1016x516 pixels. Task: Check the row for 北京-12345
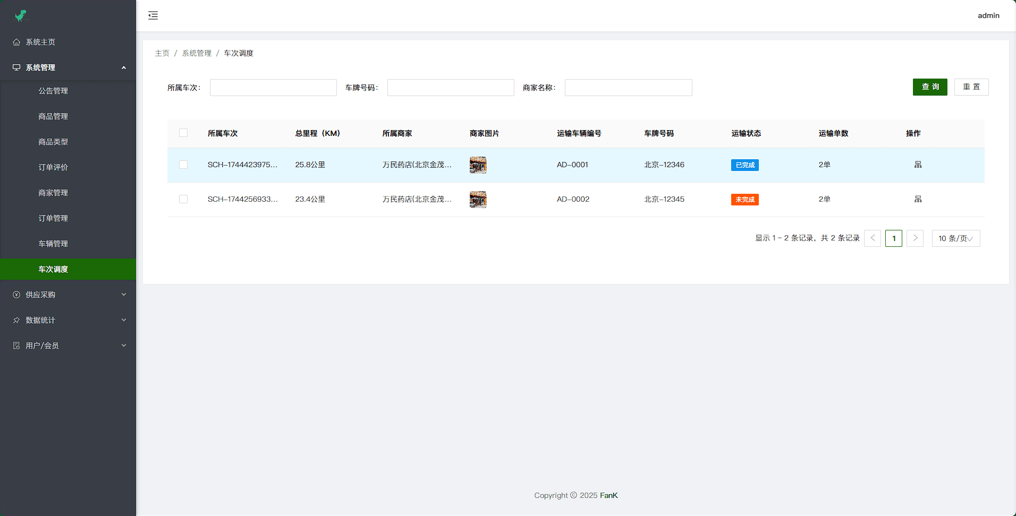coord(183,199)
